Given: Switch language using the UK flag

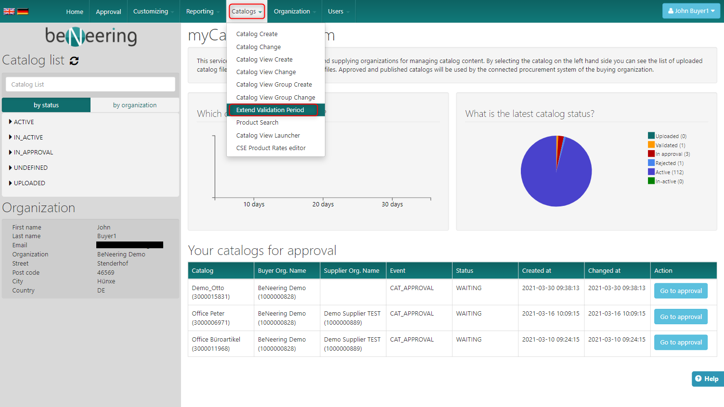Looking at the screenshot, I should [9, 12].
